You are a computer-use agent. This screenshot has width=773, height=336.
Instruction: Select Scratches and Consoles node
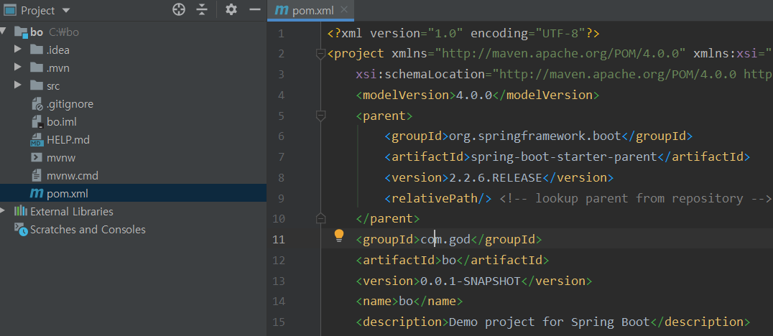(88, 230)
